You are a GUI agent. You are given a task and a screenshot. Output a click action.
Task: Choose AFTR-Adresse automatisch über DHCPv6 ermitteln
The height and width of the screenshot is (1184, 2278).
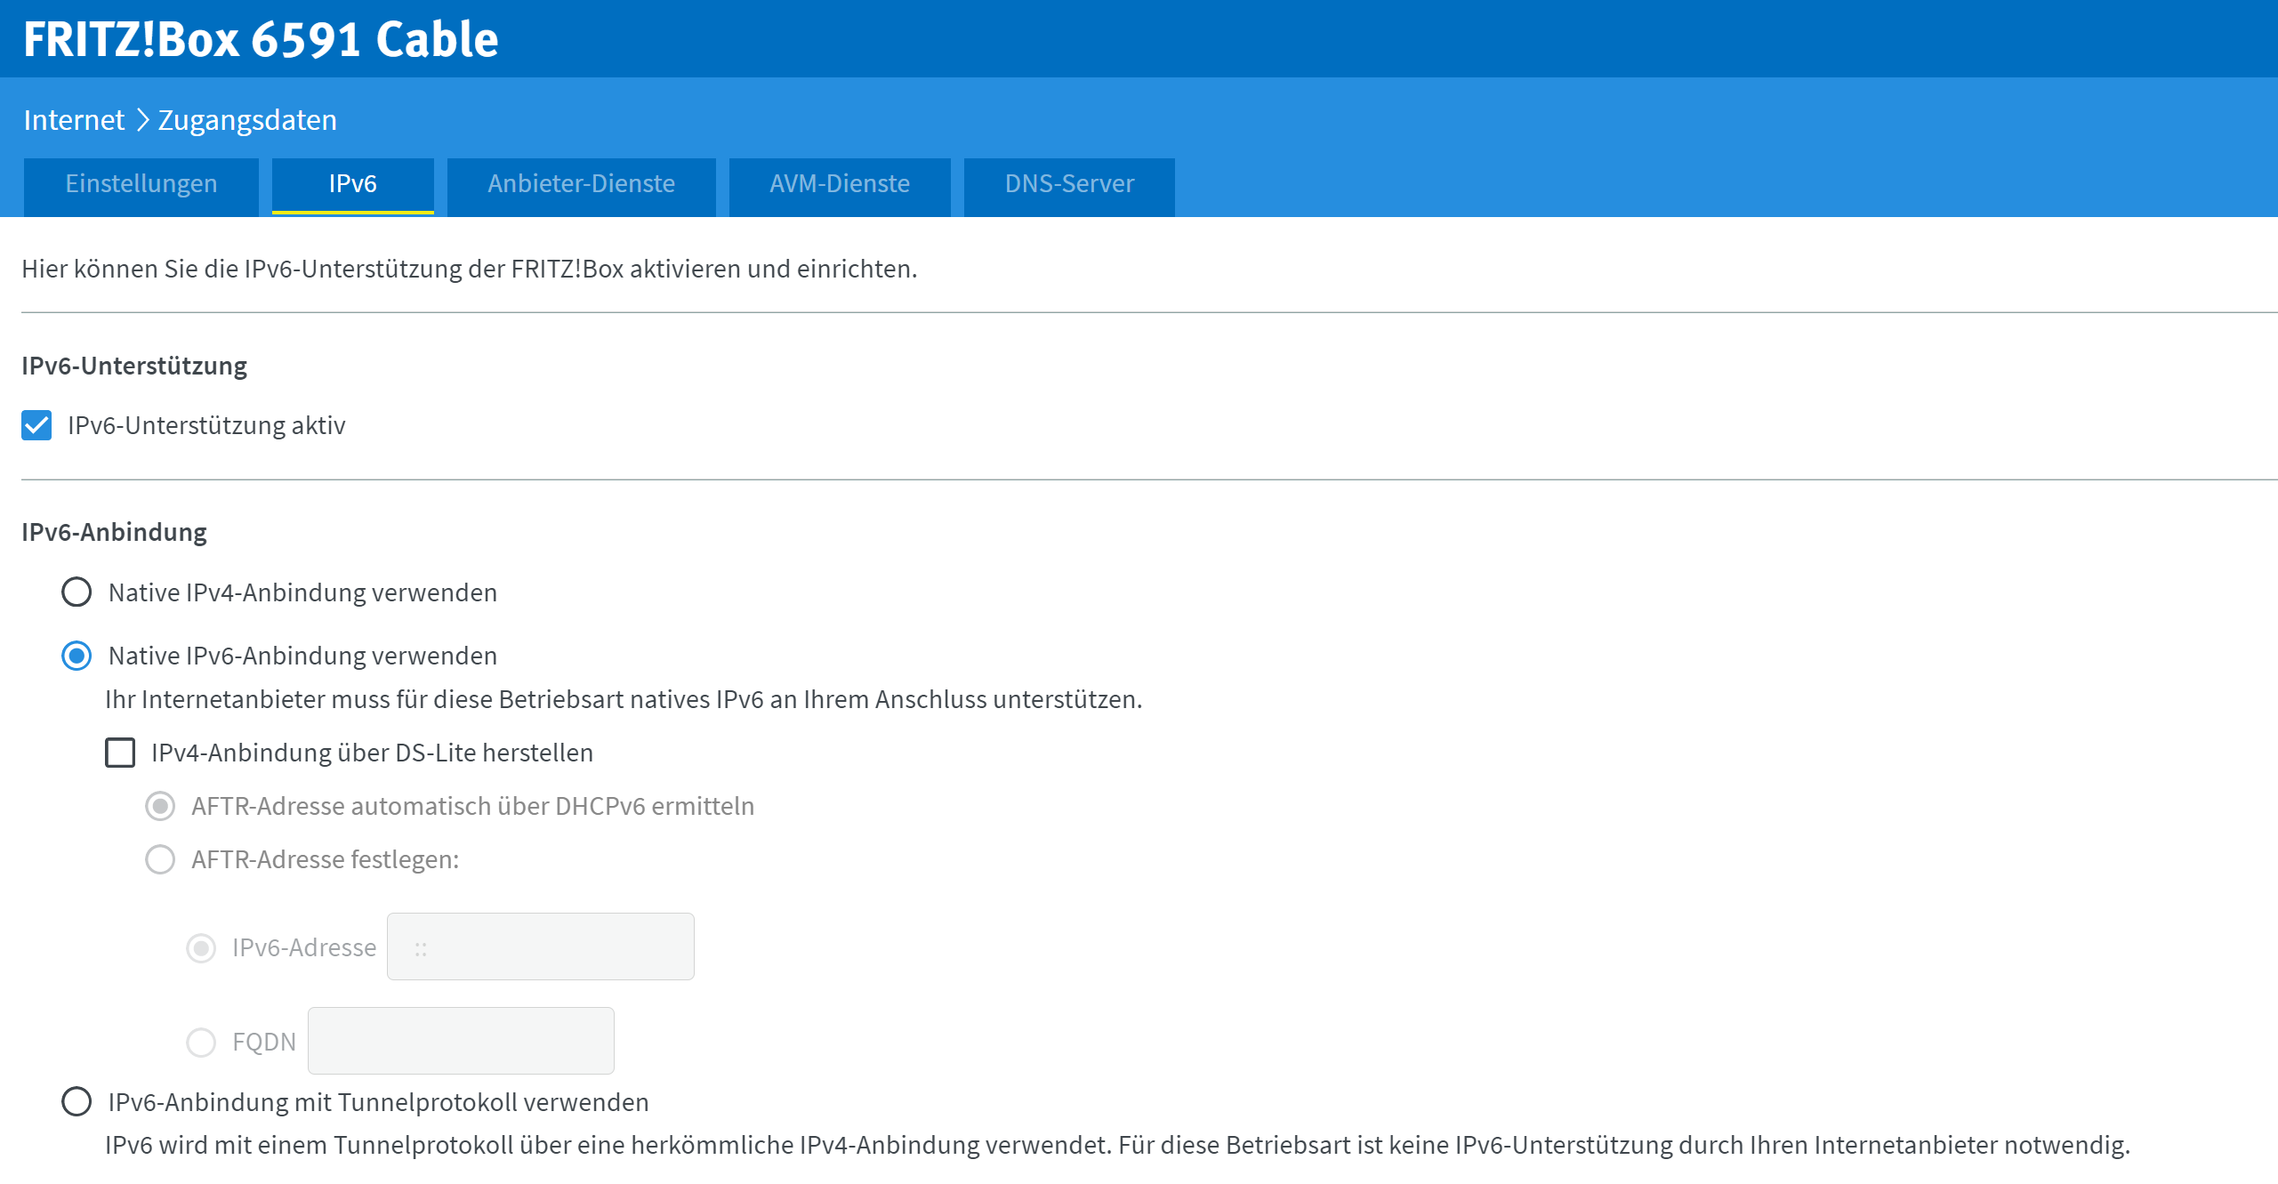[x=160, y=807]
